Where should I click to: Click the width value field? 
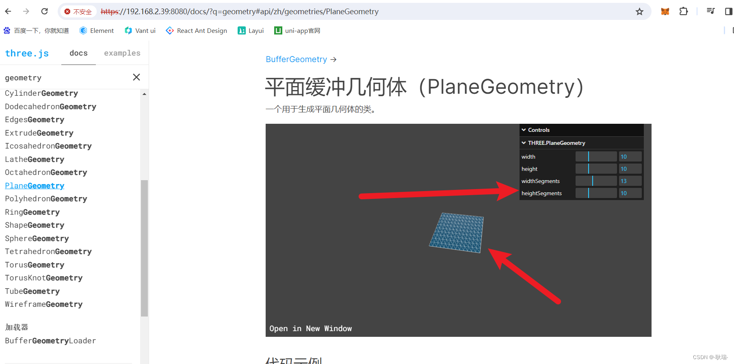(630, 157)
